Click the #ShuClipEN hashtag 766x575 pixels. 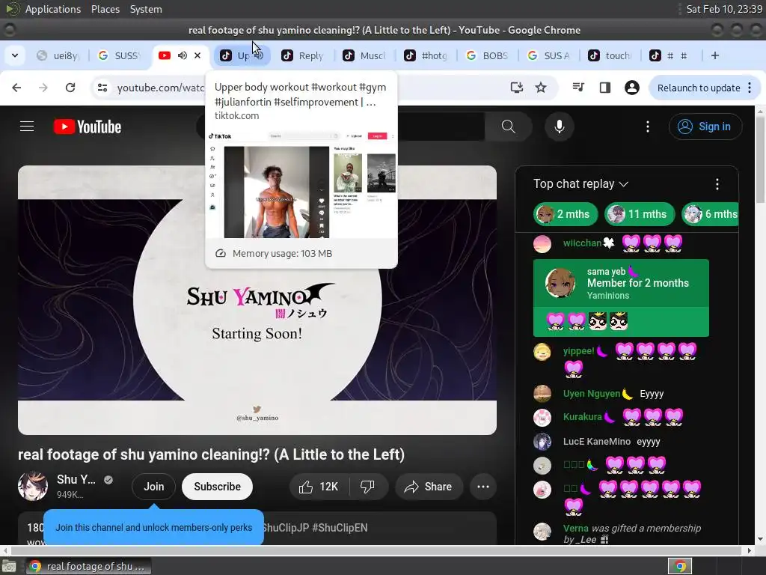coord(340,528)
